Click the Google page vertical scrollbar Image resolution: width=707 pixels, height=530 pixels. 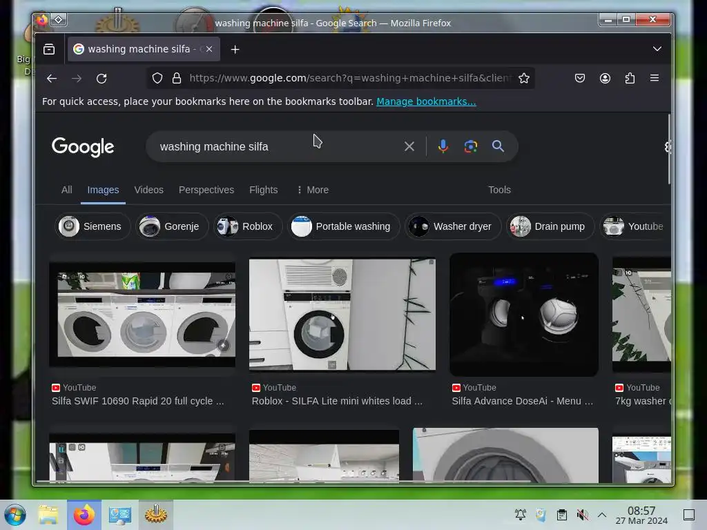pyautogui.click(x=669, y=150)
